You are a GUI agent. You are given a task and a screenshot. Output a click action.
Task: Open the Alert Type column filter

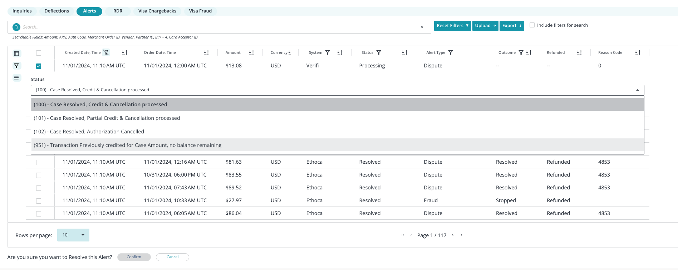click(x=451, y=52)
